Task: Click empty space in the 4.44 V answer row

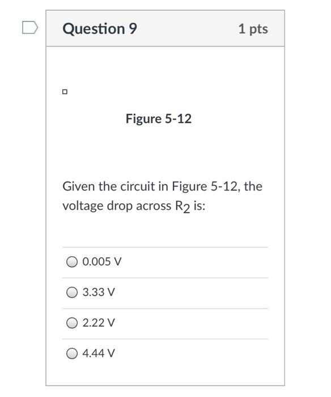Action: [x=192, y=353]
